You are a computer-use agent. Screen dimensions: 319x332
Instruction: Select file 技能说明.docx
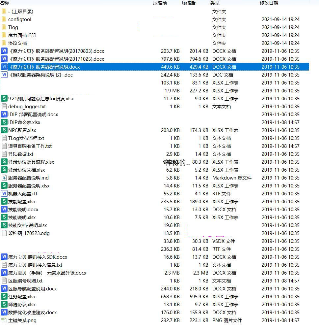coord(23,210)
